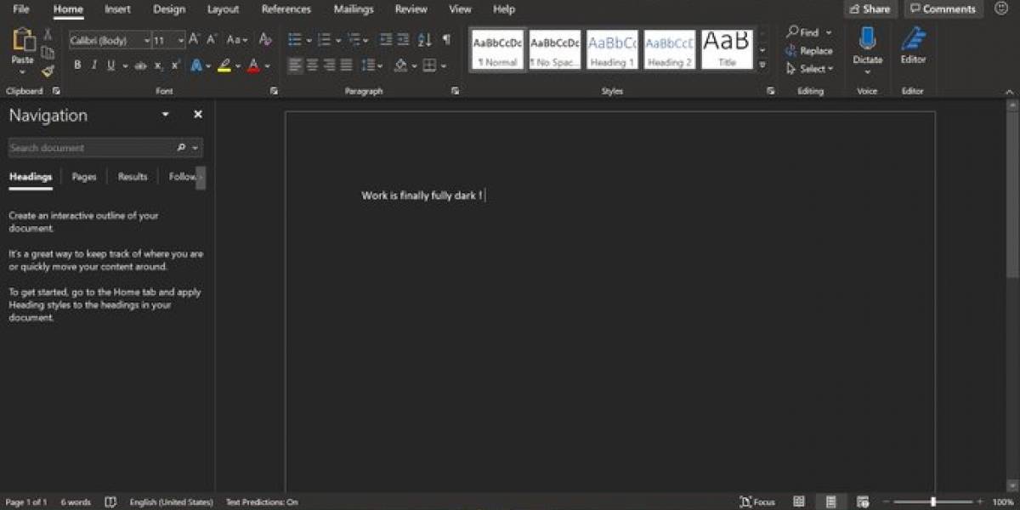Image resolution: width=1020 pixels, height=510 pixels.
Task: Center align the paragraph text
Action: [312, 65]
